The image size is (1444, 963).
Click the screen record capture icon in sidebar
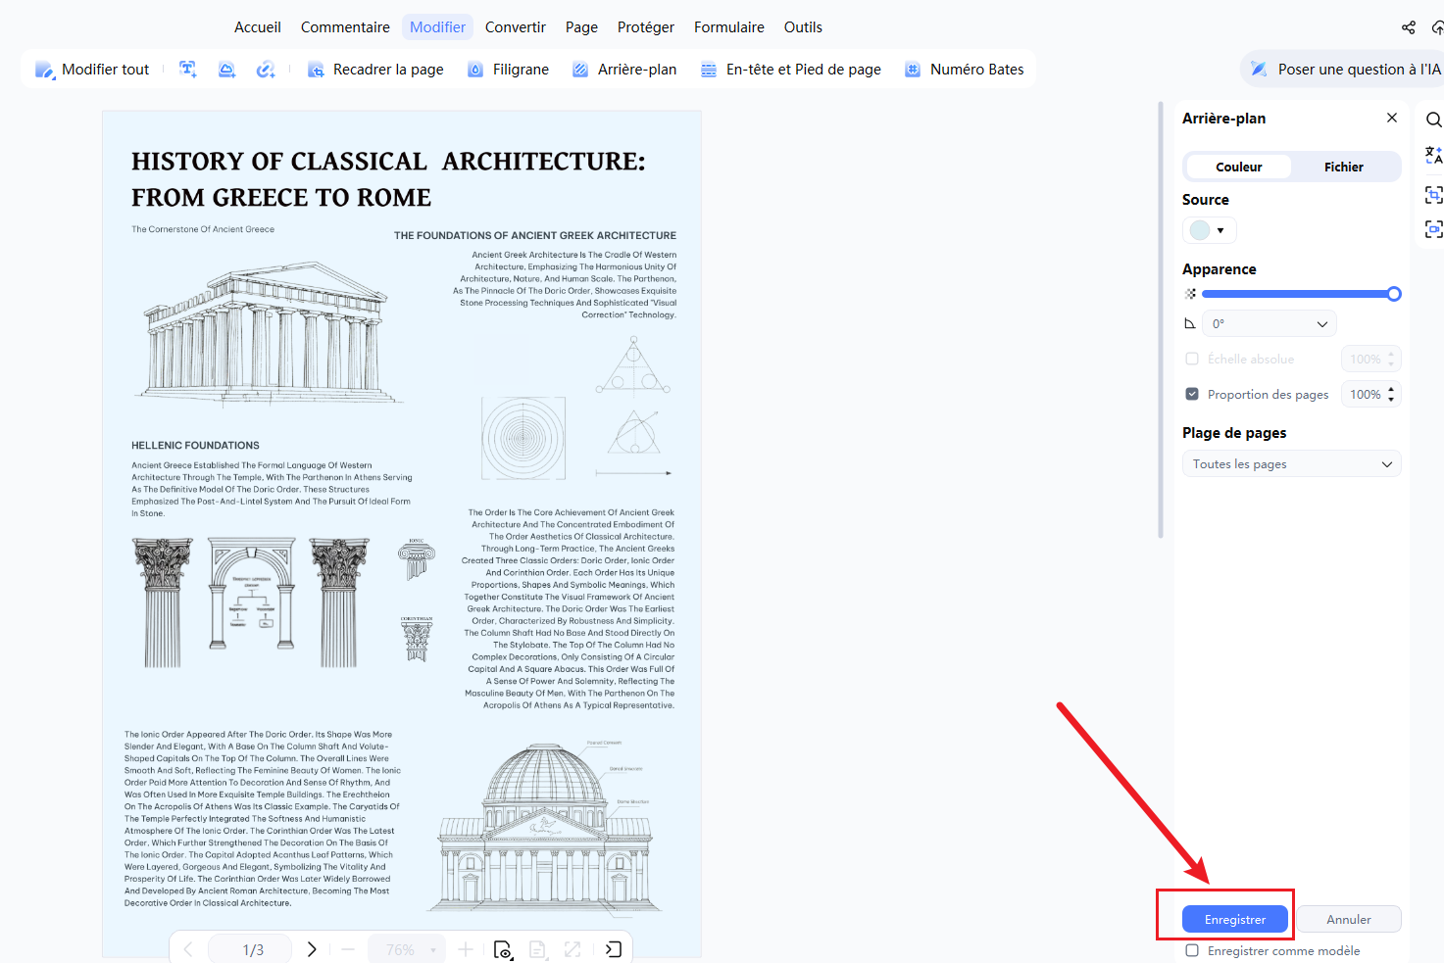click(1433, 229)
